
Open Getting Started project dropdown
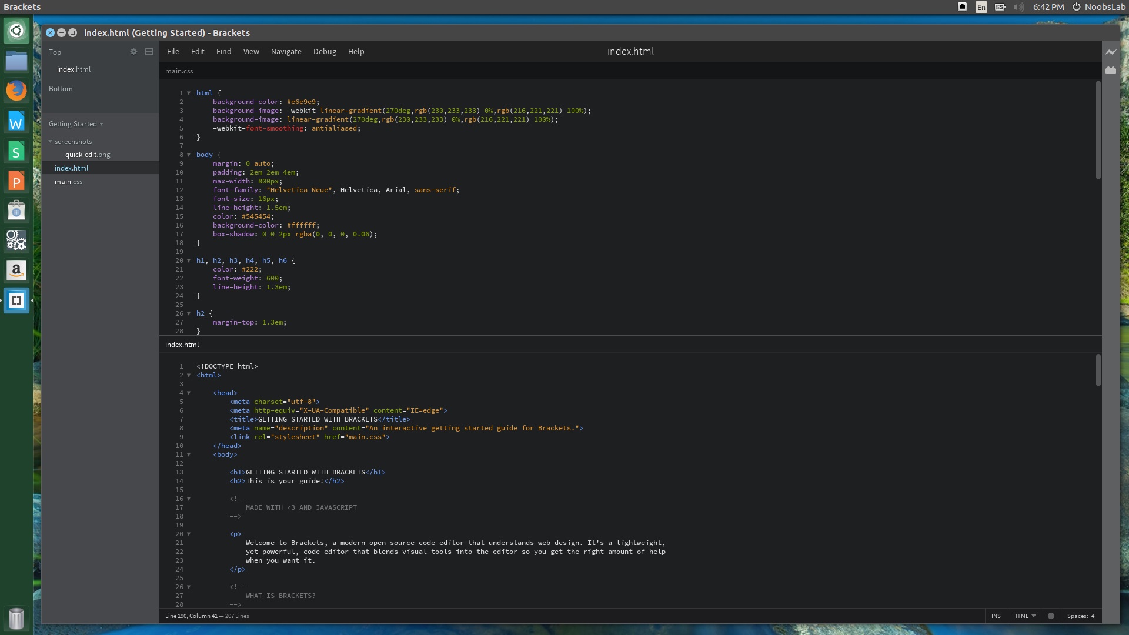pyautogui.click(x=76, y=124)
